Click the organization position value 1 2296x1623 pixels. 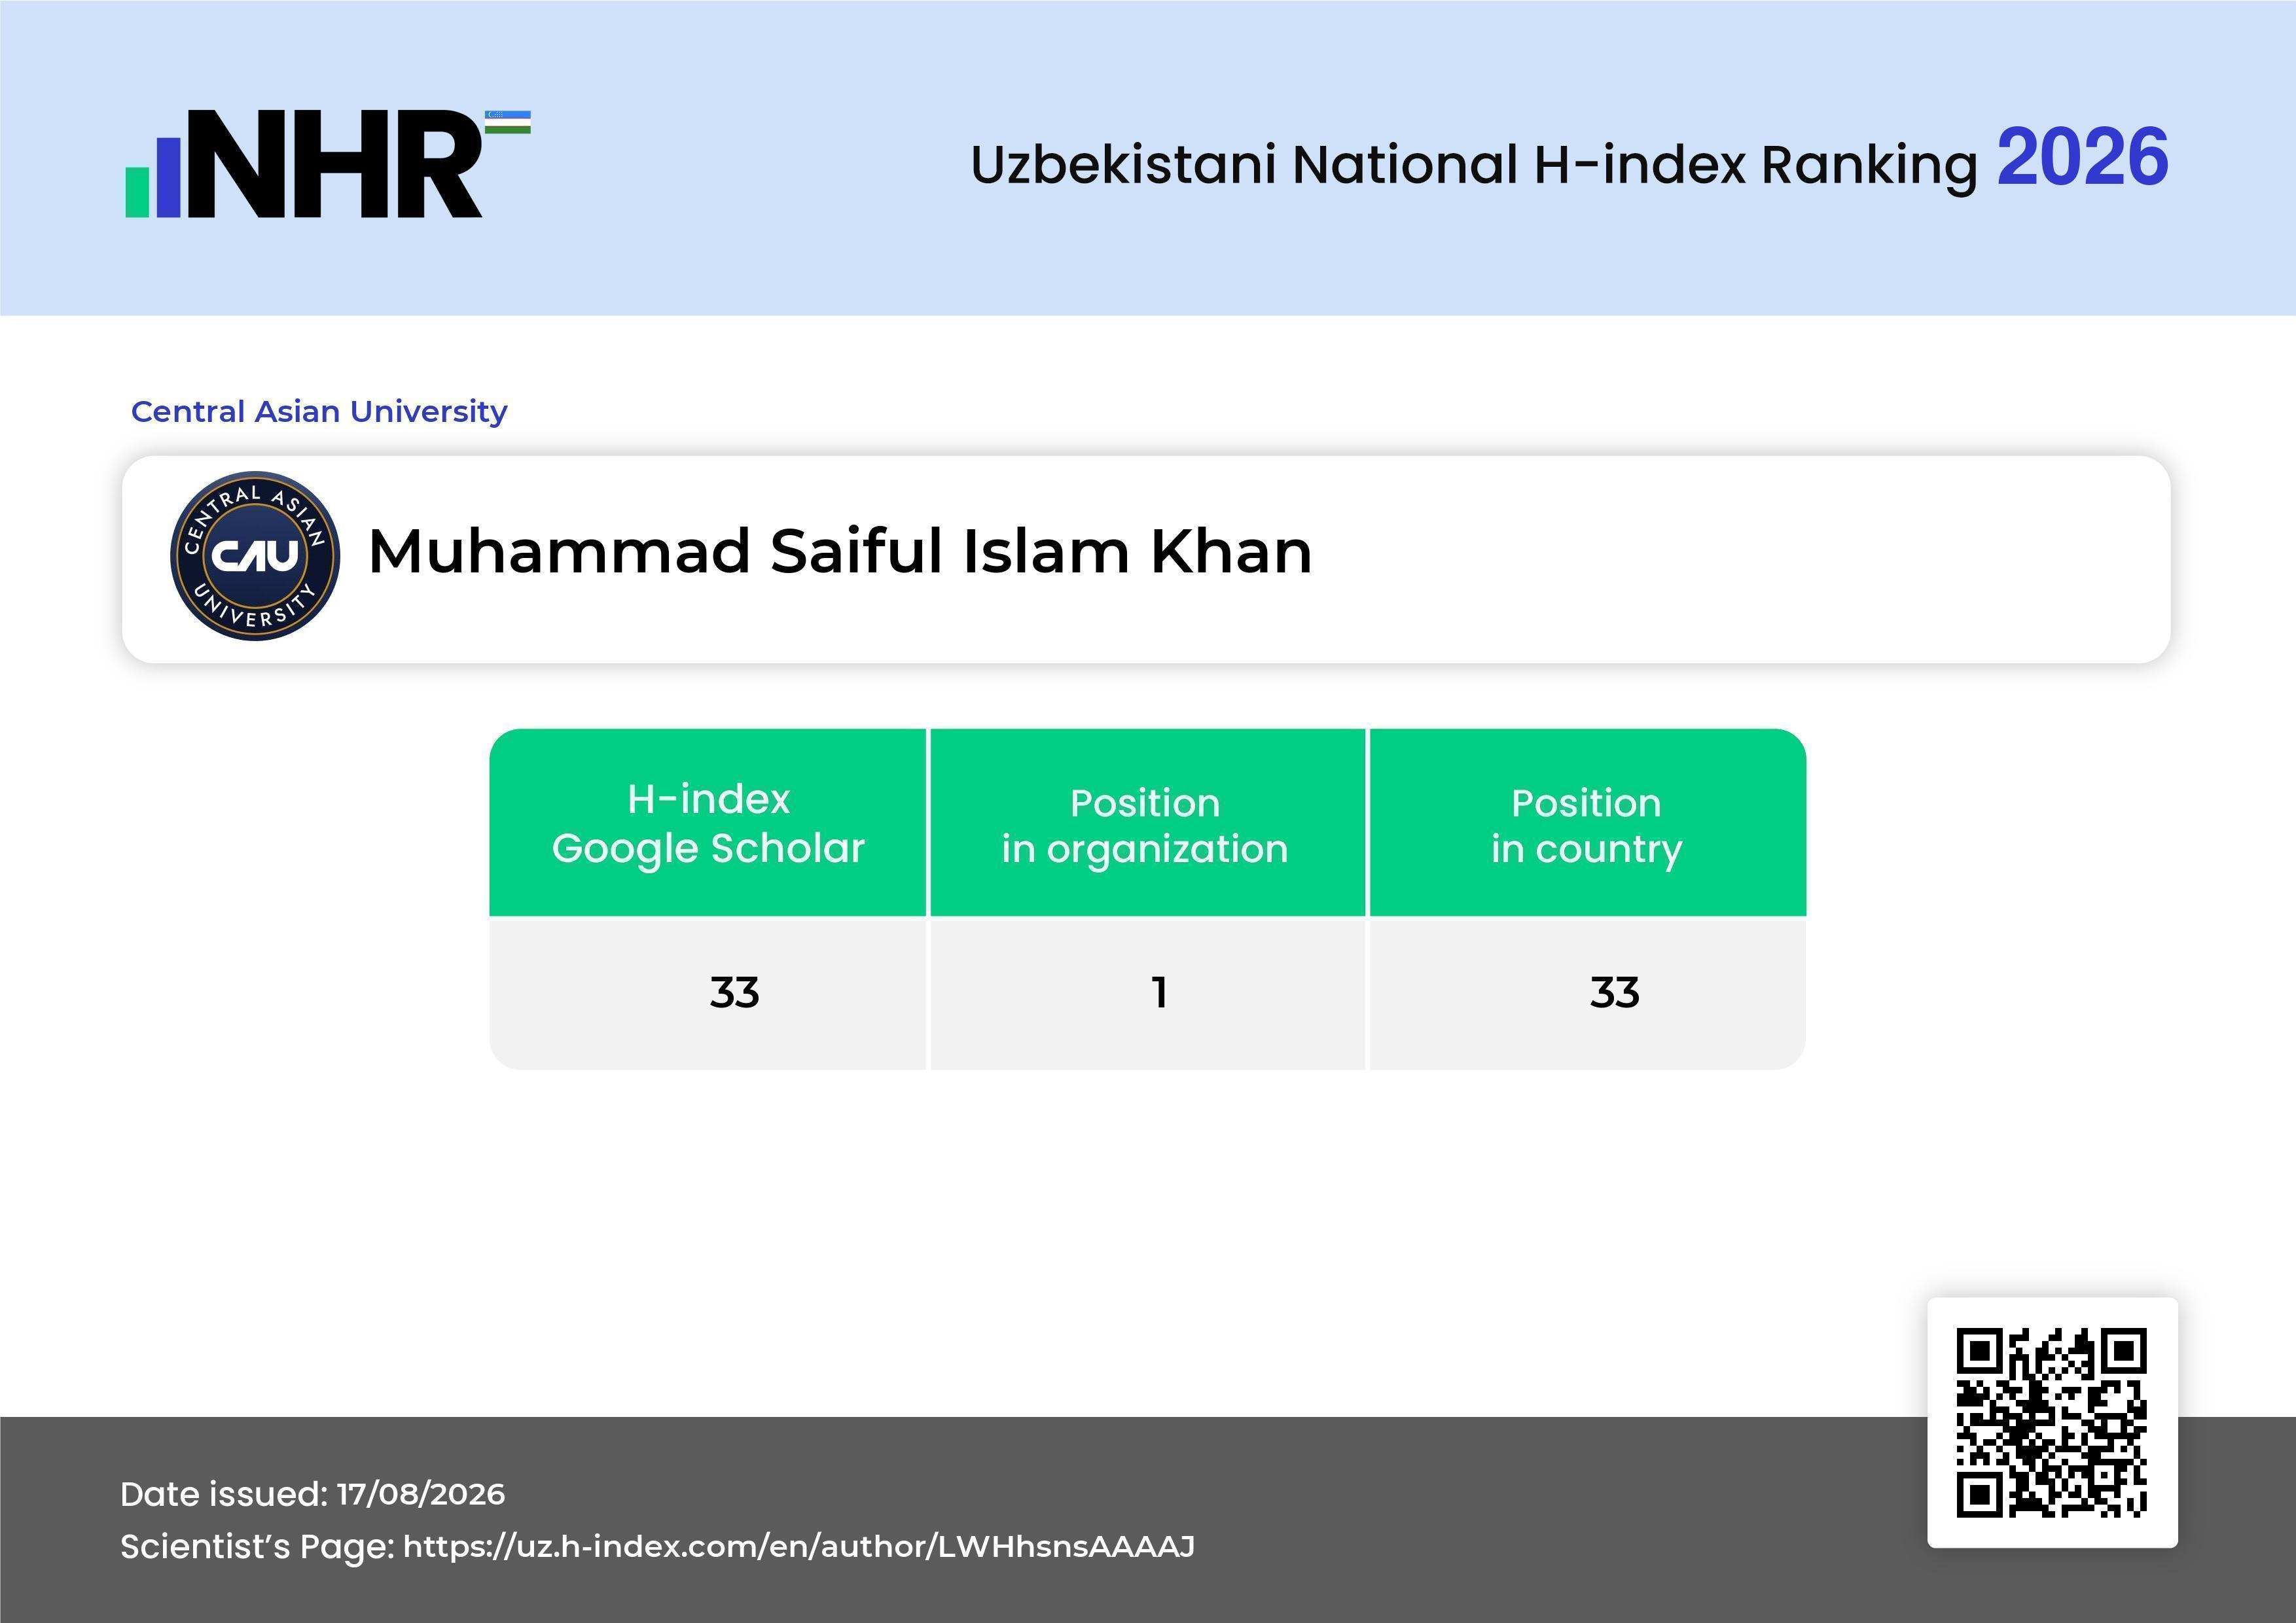[1159, 992]
